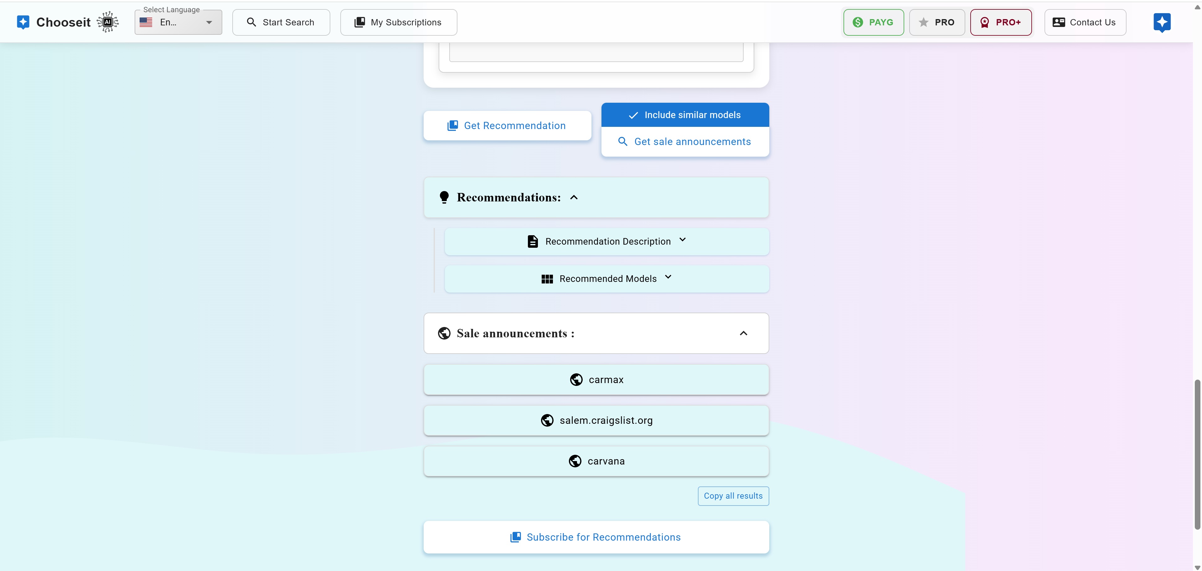Click the document icon beside Recommendation Description
The image size is (1202, 571).
532,241
